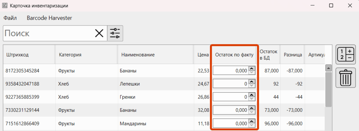Click the calculator recount icon button
This screenshot has width=359, height=131.
[x=346, y=55]
